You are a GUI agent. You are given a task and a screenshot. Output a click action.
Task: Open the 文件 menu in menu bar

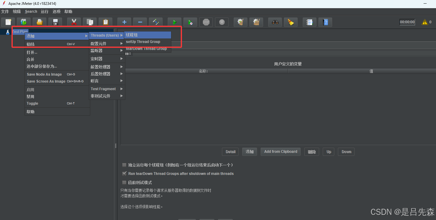pos(5,11)
